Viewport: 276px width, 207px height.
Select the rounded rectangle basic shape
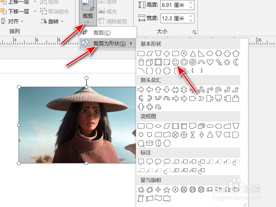(x=176, y=53)
